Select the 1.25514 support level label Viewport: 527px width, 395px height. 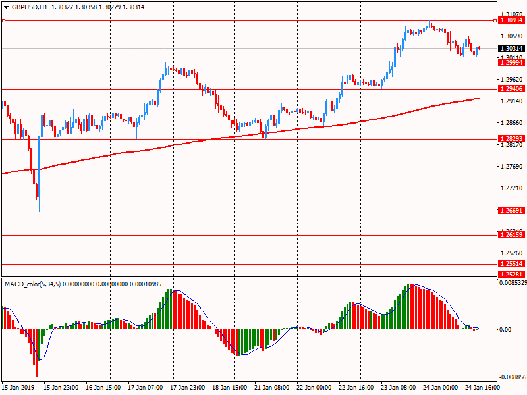point(511,264)
